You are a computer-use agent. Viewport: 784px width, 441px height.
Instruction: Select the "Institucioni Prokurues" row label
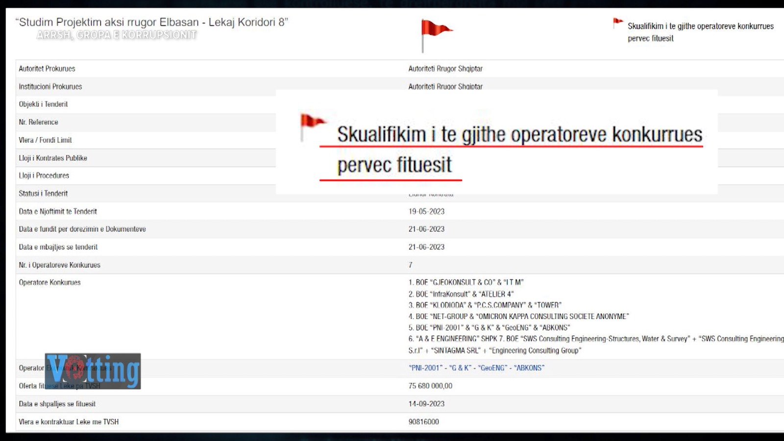[x=50, y=87]
